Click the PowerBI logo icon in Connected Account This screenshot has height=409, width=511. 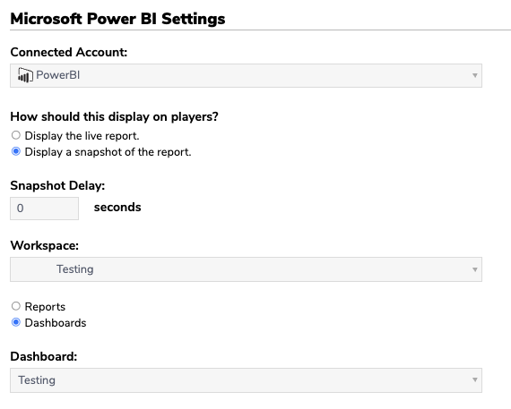(25, 75)
